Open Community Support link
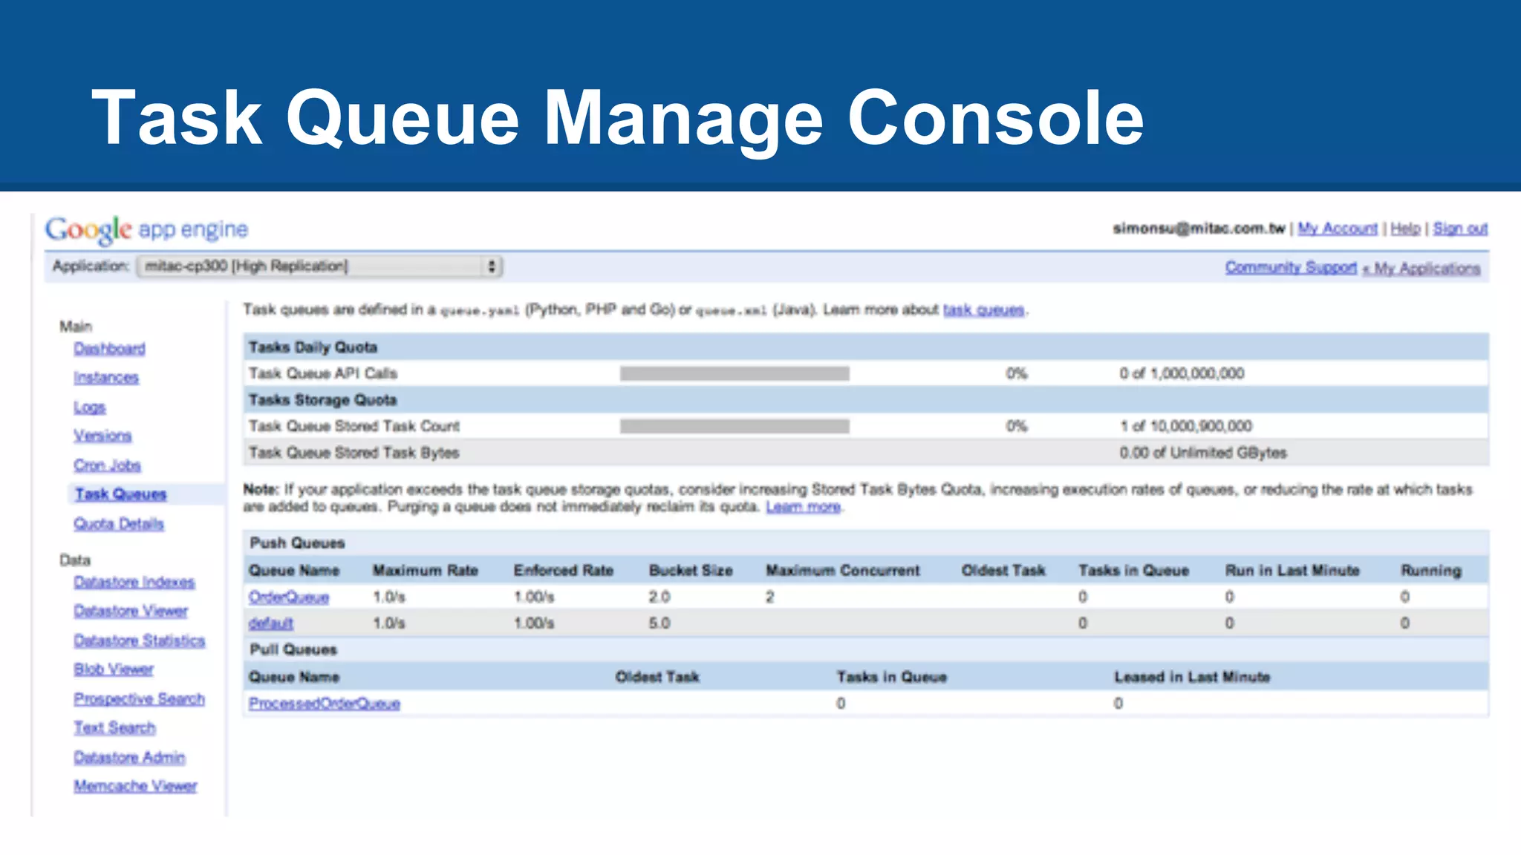The image size is (1521, 855). click(x=1291, y=267)
